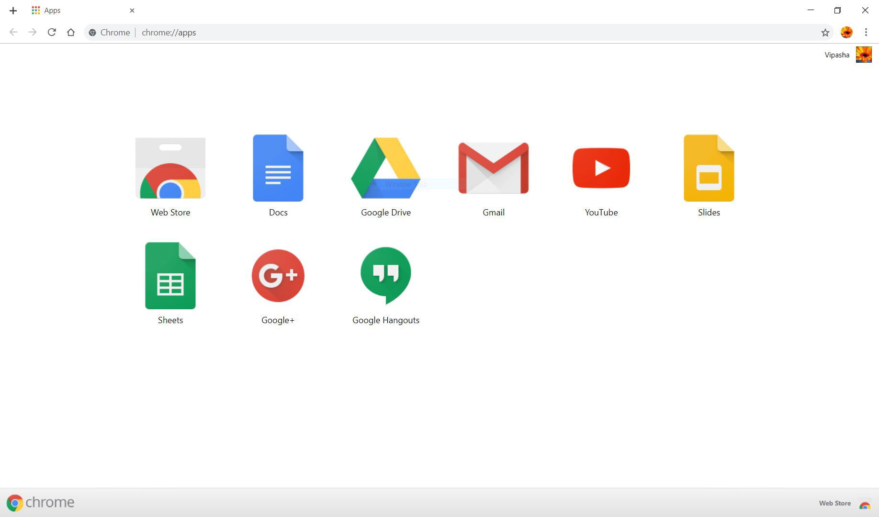Open the profile avatar in the toolbar
This screenshot has width=879, height=517.
[x=846, y=33]
